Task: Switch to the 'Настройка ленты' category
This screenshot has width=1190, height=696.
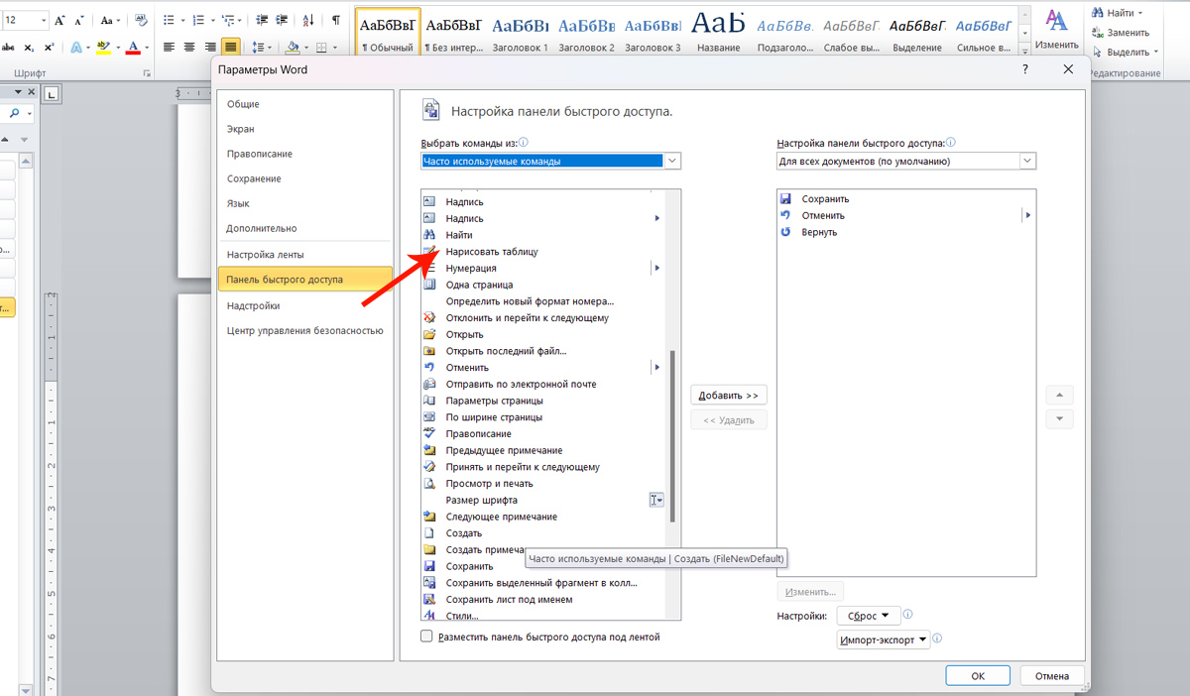Action: [x=265, y=255]
